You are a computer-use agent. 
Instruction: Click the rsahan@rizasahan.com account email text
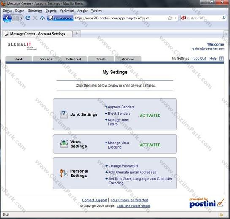click(208, 49)
